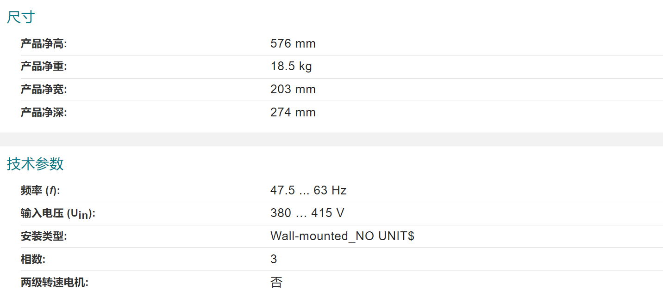Click the 47.5 ... 63 Hz value

click(308, 190)
